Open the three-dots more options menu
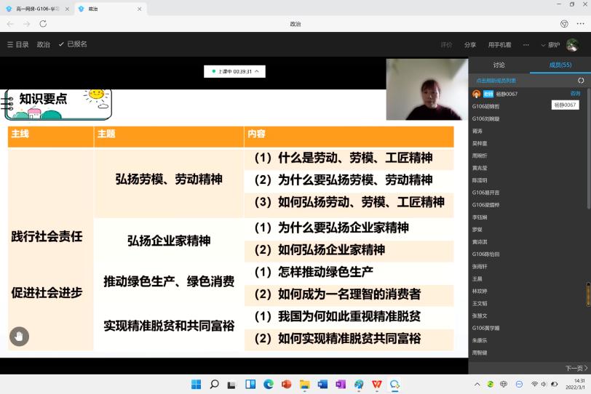Image resolution: width=591 pixels, height=394 pixels. click(525, 44)
